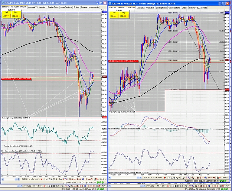
Task: Click Buy 163.11 in the 5 min window
Action: click(16, 14)
